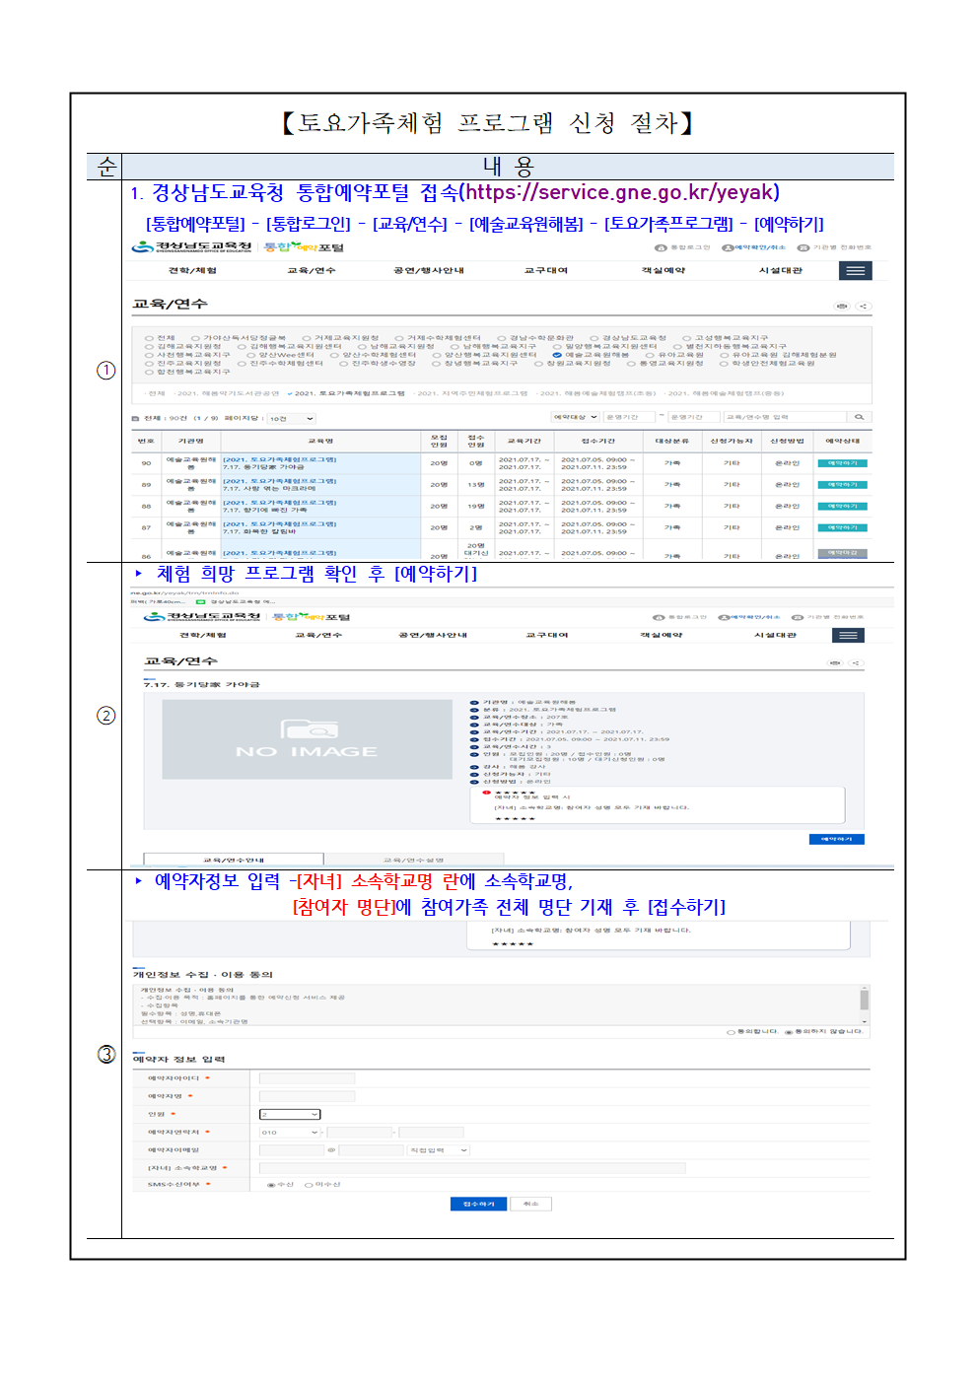
Task: Click 예약하기 button for row 90
Action: pos(843,463)
